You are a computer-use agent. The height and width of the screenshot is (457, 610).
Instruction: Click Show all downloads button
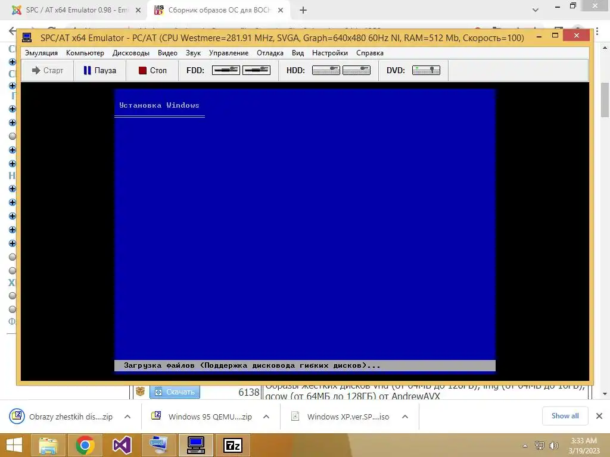pos(565,416)
